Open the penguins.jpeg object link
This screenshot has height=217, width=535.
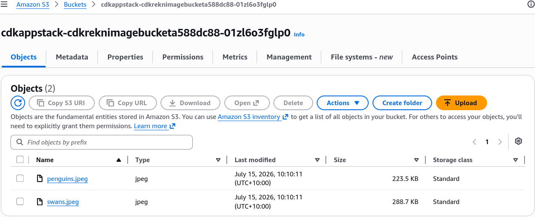67,179
